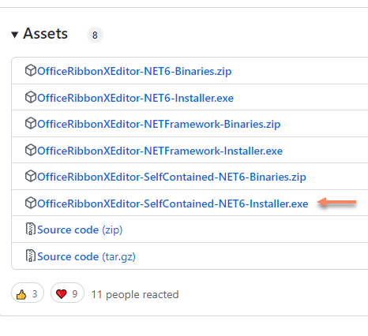Click package icon beside NETFramework-Binaries.zip
368x336 pixels.
(31, 123)
